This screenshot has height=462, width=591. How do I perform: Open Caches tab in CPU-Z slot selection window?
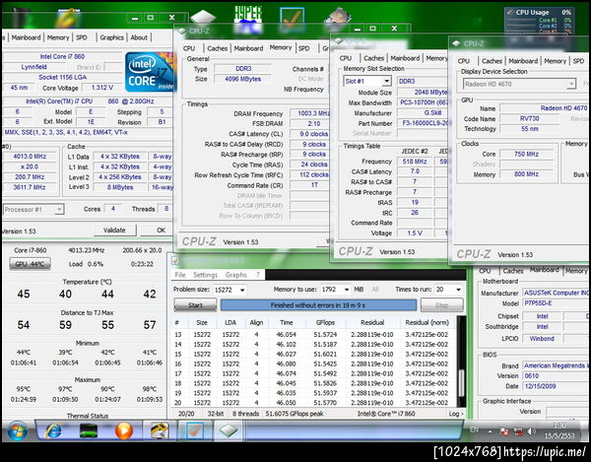point(374,58)
